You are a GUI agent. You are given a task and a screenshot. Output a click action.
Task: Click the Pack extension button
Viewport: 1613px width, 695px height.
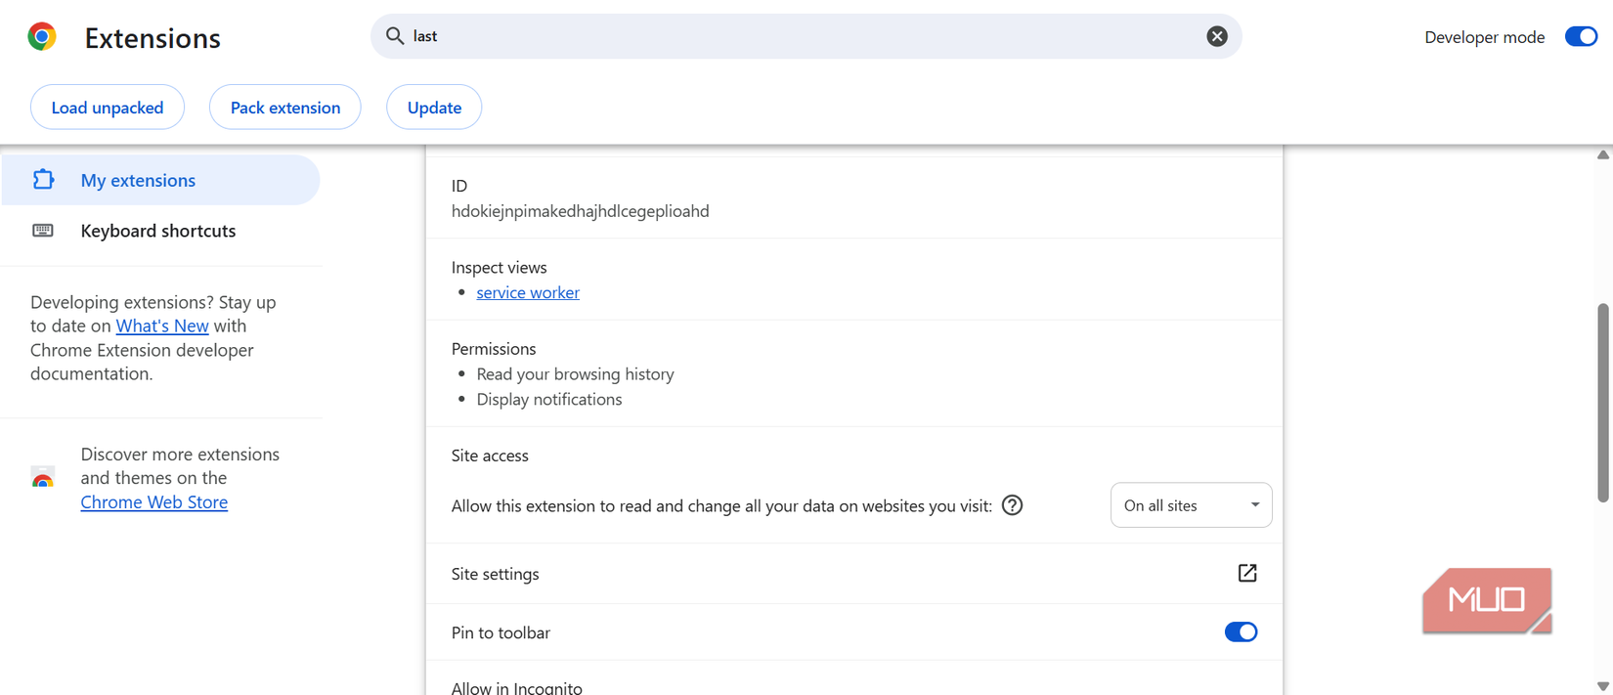[x=285, y=108]
